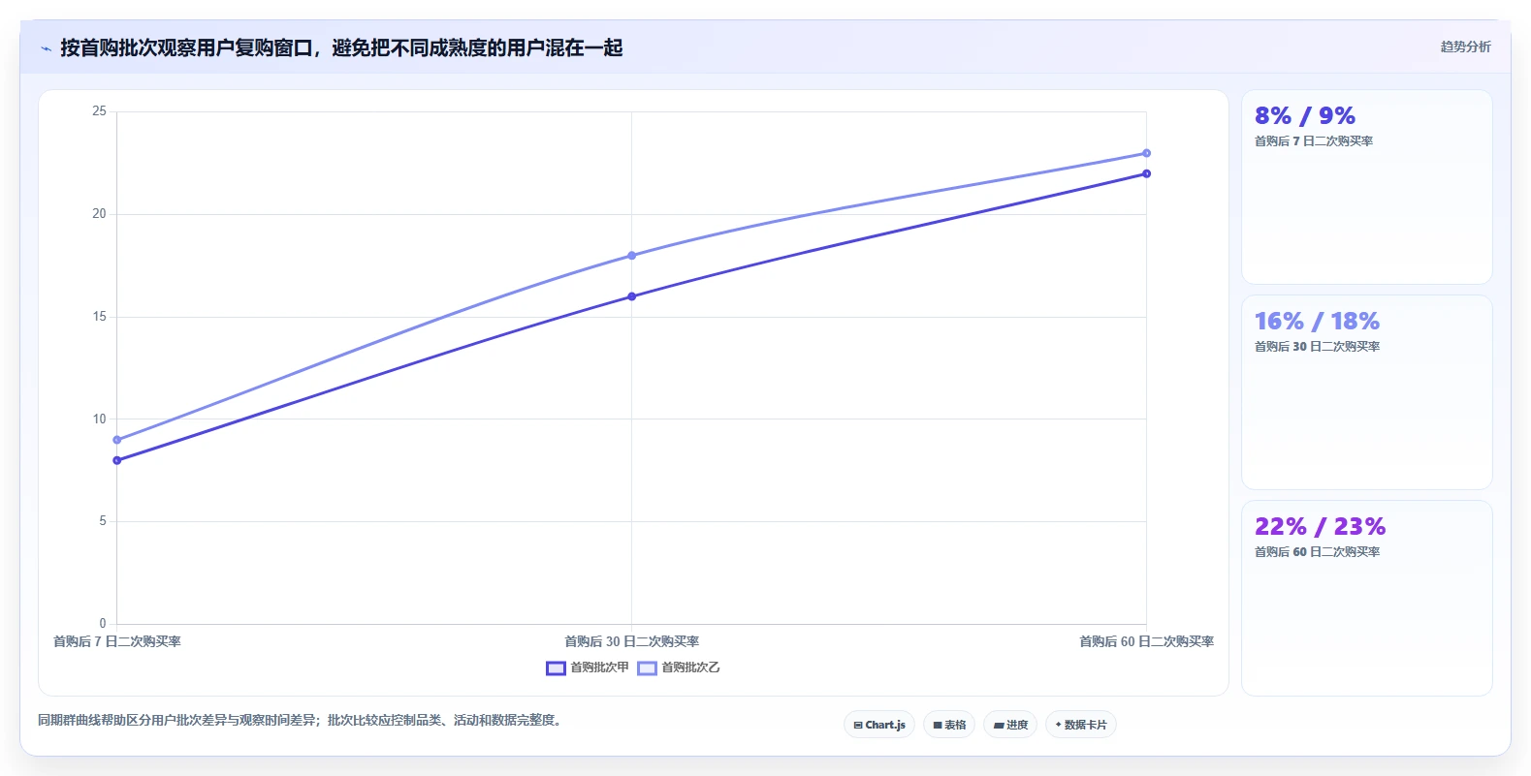Toggle the 首购批次甲 legend item
Image resolution: width=1531 pixels, height=776 pixels.
click(588, 667)
